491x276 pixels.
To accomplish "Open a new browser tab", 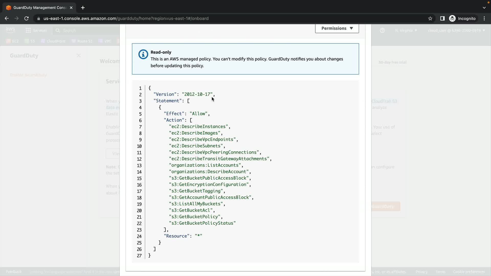I will click(x=83, y=8).
